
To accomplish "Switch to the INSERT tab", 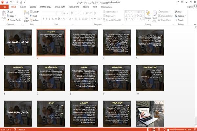I will (23, 7).
